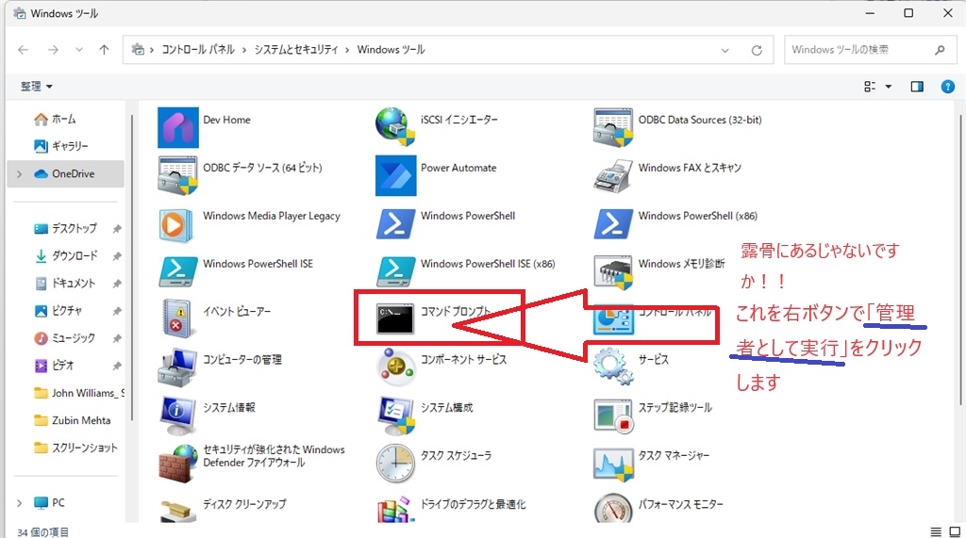
Task: Select Windows FAX とスキャン icon
Action: pyautogui.click(x=613, y=175)
